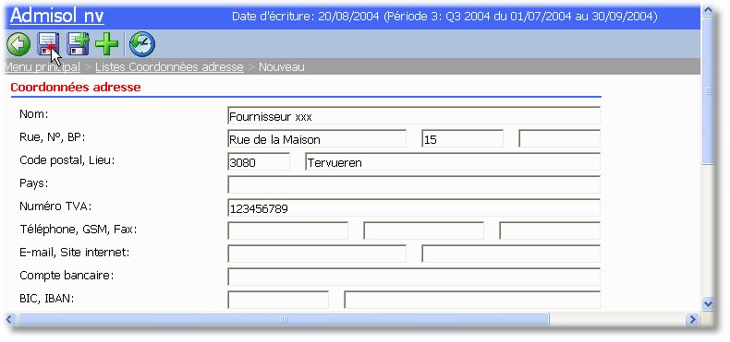Click the E-mail, Site internet: label
This screenshot has height=342, width=730.
[75, 253]
